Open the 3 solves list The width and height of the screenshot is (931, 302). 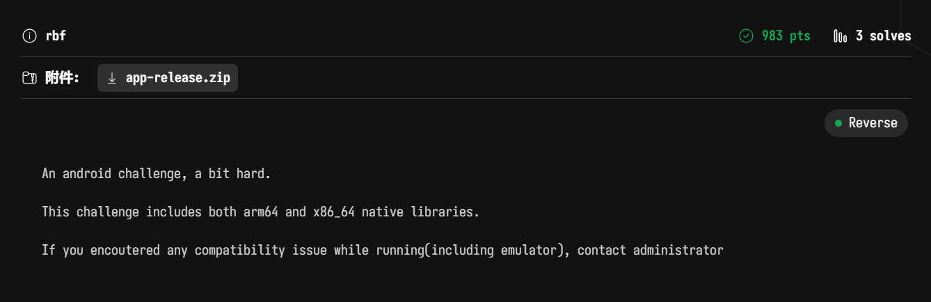[x=882, y=36]
